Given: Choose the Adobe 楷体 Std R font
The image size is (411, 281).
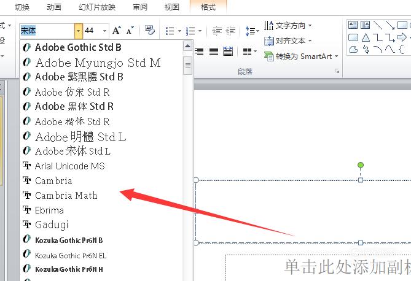Looking at the screenshot, I should [x=101, y=121].
